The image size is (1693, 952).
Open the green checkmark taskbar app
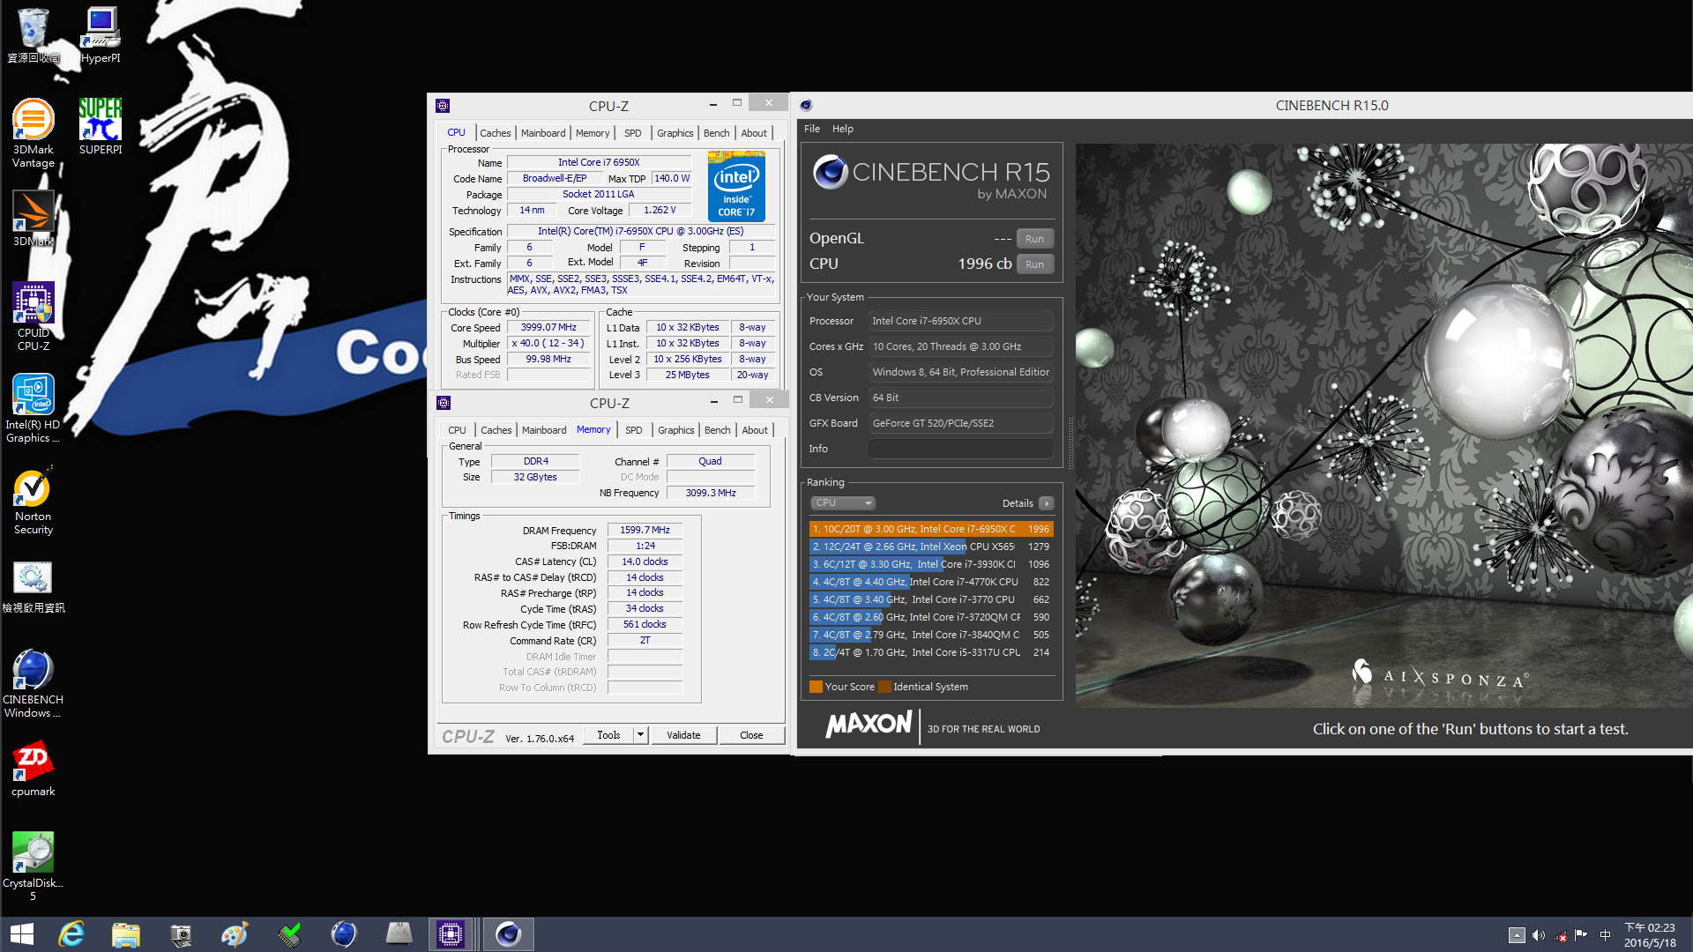tap(289, 934)
